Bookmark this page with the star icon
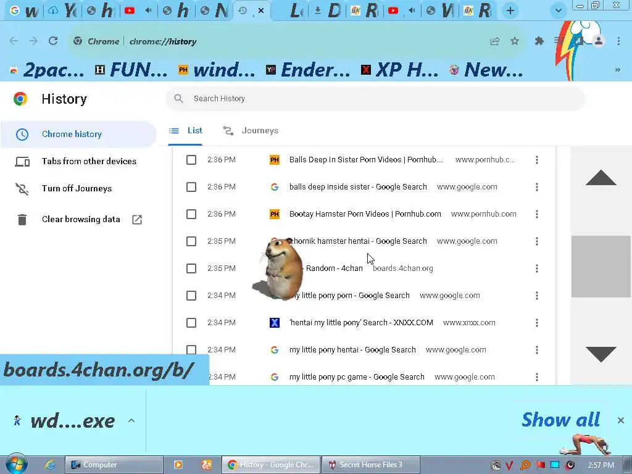The image size is (632, 474). (515, 41)
